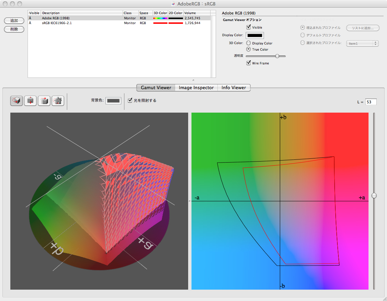Click the 2D Color column header

(x=175, y=13)
